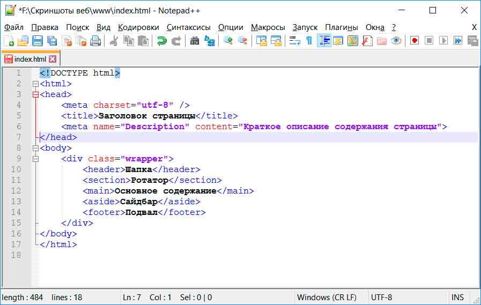481x305 pixels.
Task: Click the length : 484 status text
Action: tap(22, 297)
